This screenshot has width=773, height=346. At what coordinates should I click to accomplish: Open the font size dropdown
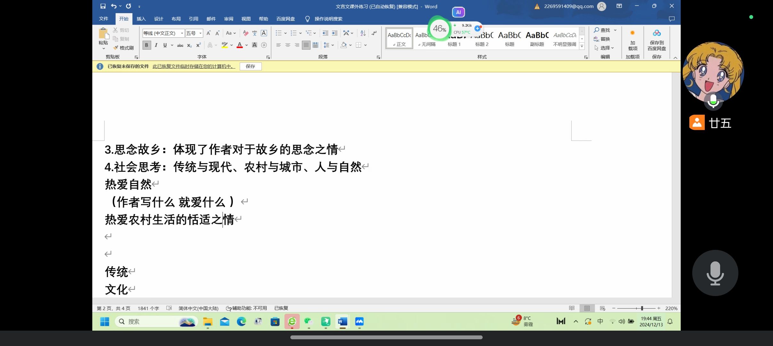200,33
